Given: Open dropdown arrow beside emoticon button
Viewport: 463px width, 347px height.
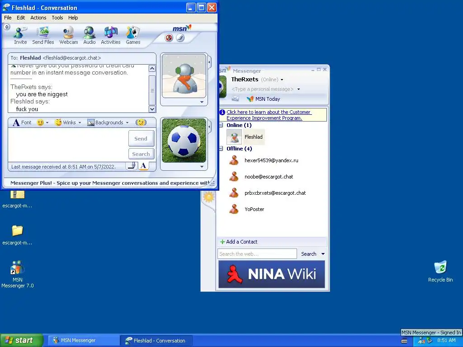Looking at the screenshot, I should [x=47, y=122].
